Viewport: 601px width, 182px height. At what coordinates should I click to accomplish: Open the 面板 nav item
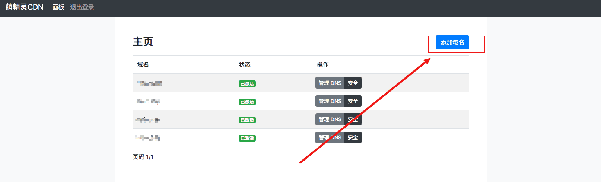58,7
